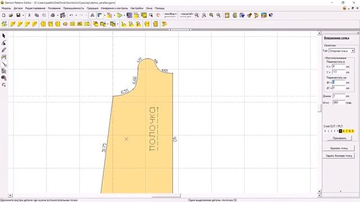Image resolution: width=360 pixels, height=202 pixels.
Task: Click the plotter icon next to printer
Action: pos(62,15)
